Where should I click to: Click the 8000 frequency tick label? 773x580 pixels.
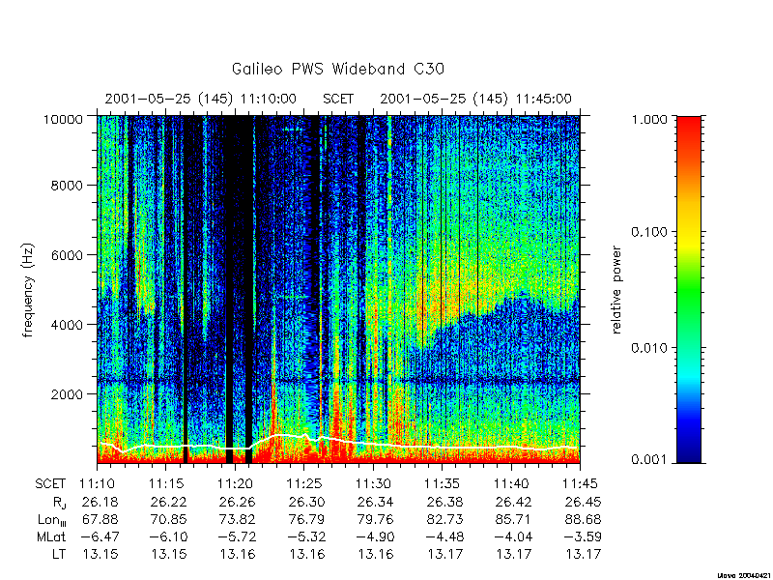tap(69, 186)
